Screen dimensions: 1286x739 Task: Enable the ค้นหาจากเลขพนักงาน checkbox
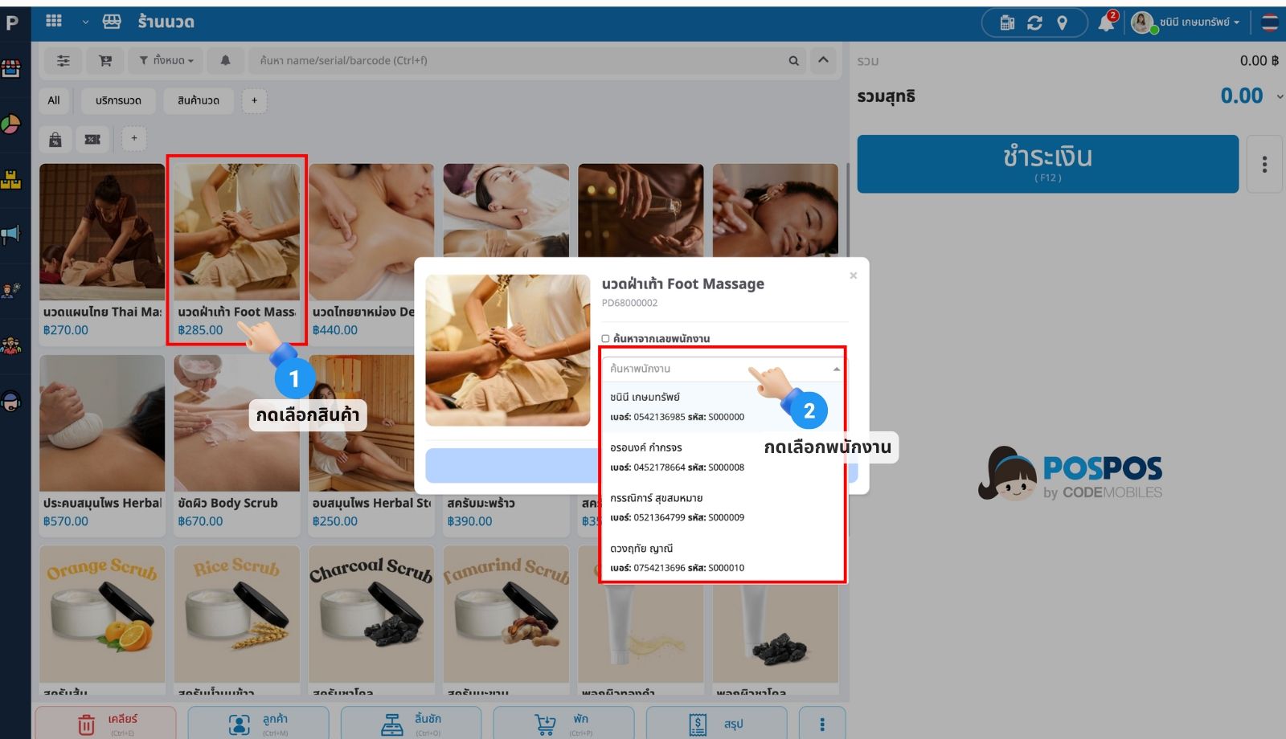click(x=606, y=338)
